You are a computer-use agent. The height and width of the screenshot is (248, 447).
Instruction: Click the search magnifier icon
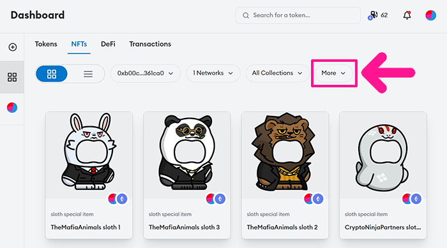(x=246, y=15)
